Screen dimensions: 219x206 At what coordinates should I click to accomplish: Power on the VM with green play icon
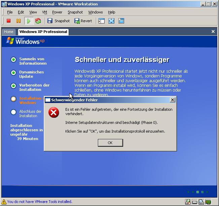click(29, 21)
